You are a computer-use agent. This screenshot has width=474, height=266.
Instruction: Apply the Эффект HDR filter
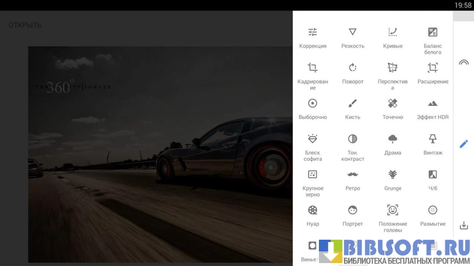click(x=432, y=109)
